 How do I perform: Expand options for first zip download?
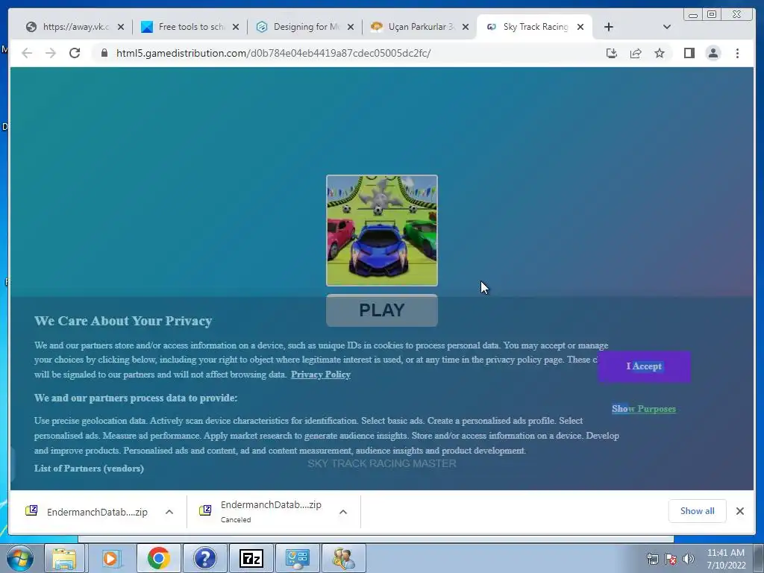(x=169, y=512)
